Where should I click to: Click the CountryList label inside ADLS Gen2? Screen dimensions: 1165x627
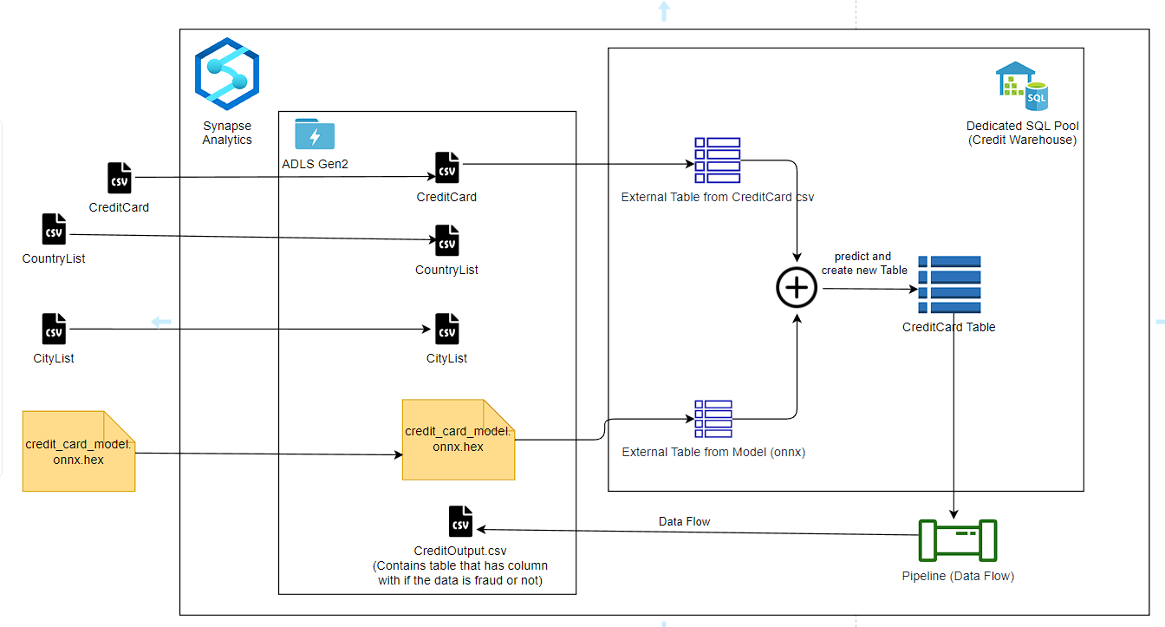point(447,270)
